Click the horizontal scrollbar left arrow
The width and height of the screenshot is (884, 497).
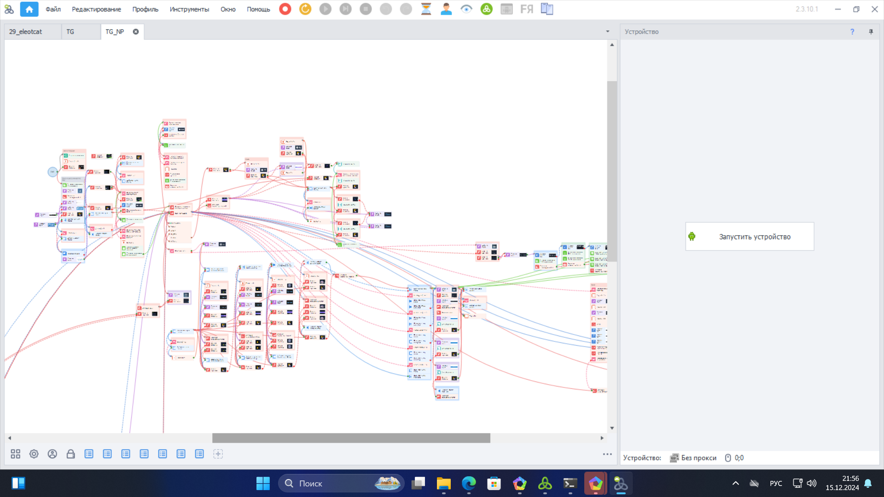pyautogui.click(x=10, y=438)
